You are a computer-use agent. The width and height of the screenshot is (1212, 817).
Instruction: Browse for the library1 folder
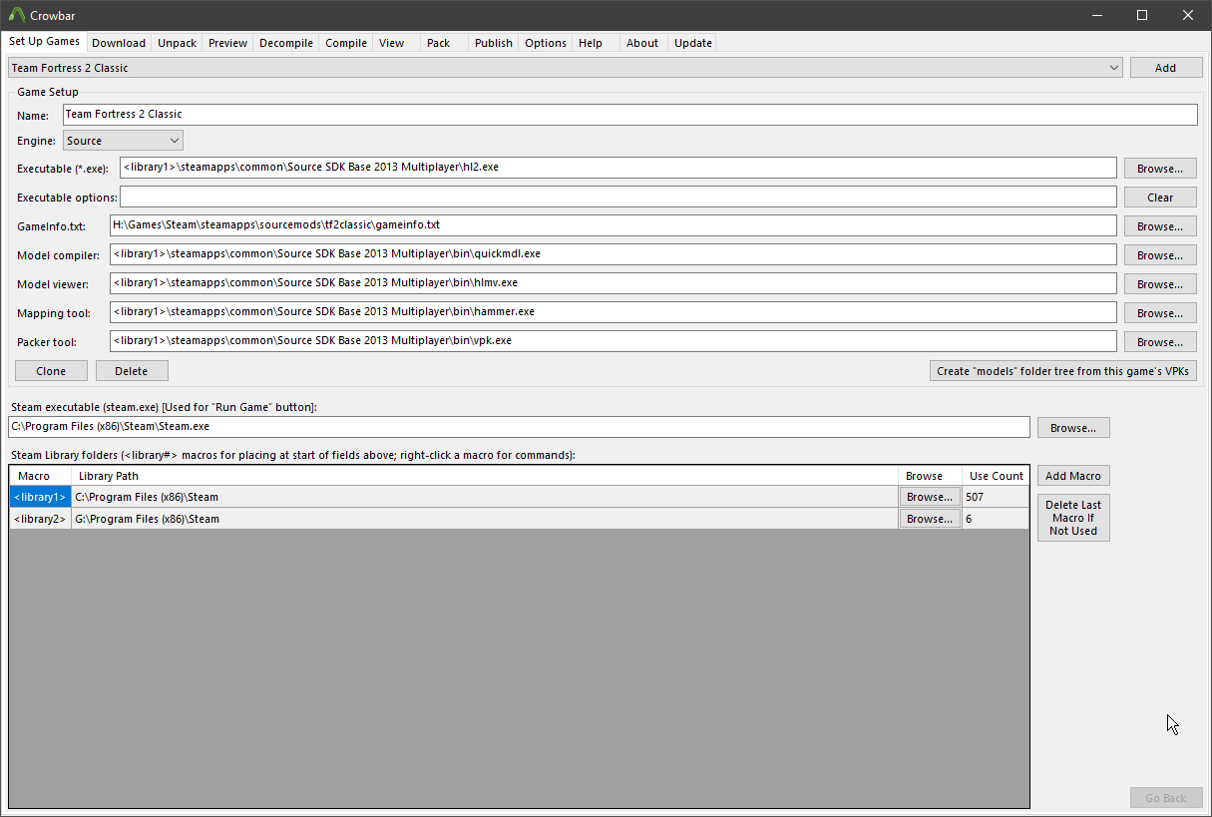(x=930, y=497)
